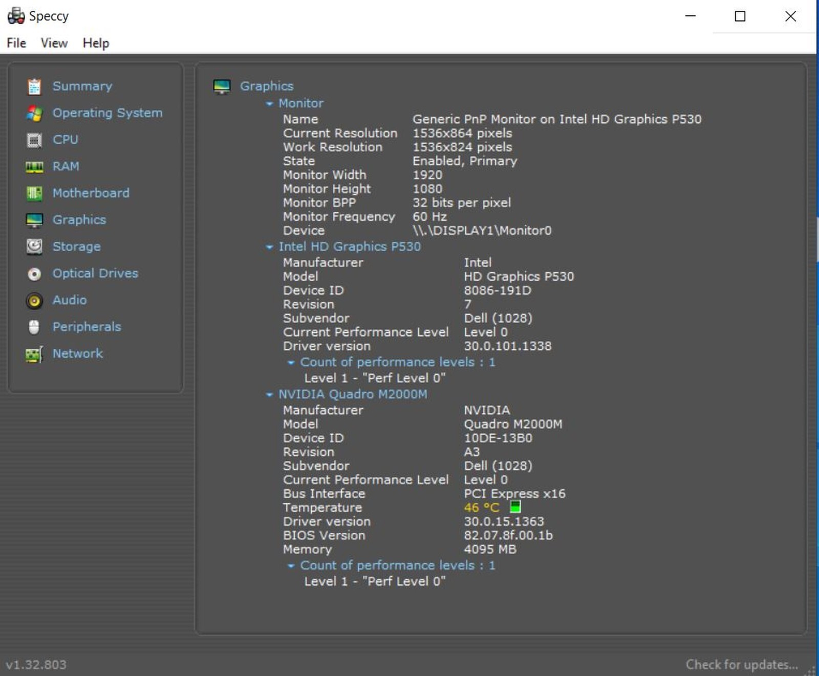Click the CPU chip icon

34,140
